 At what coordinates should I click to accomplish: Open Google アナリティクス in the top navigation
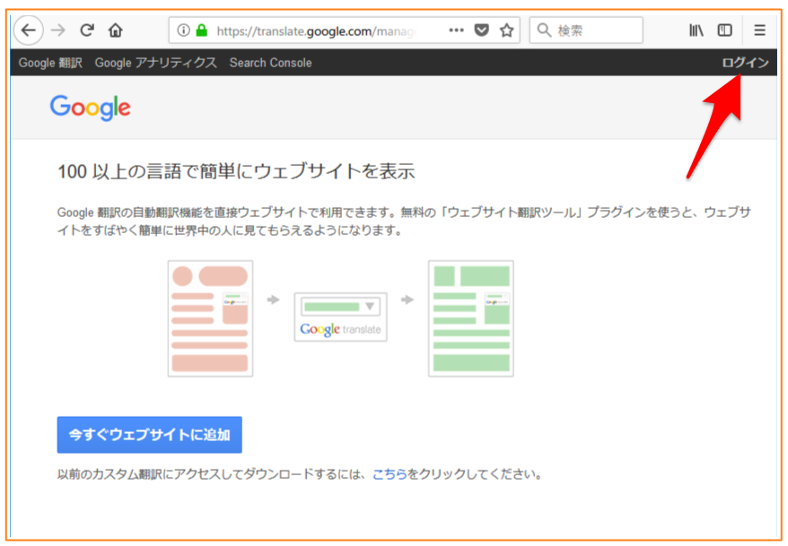pos(156,63)
